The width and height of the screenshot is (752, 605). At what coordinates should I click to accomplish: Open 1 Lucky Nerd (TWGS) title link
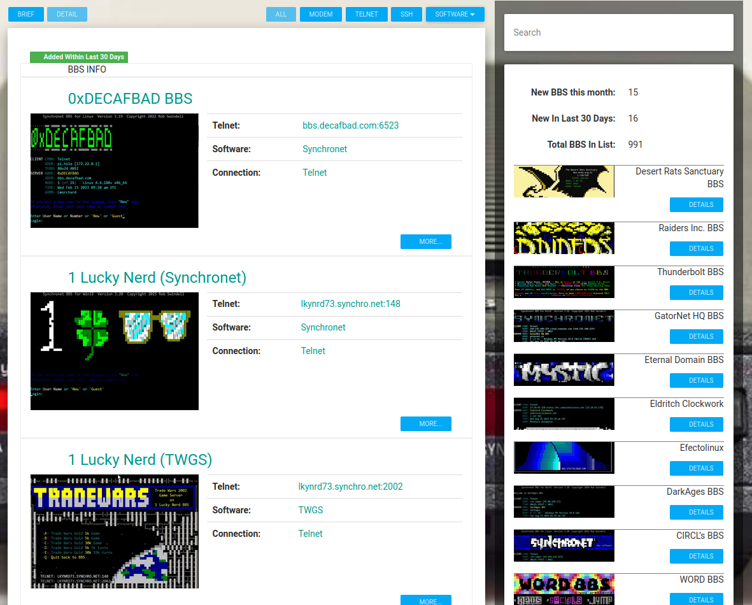pos(140,460)
